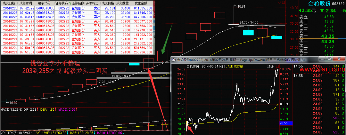Viewport: 346px width, 135px height.
Task: Sort the table by 证券代码 header
Action: [61, 3]
